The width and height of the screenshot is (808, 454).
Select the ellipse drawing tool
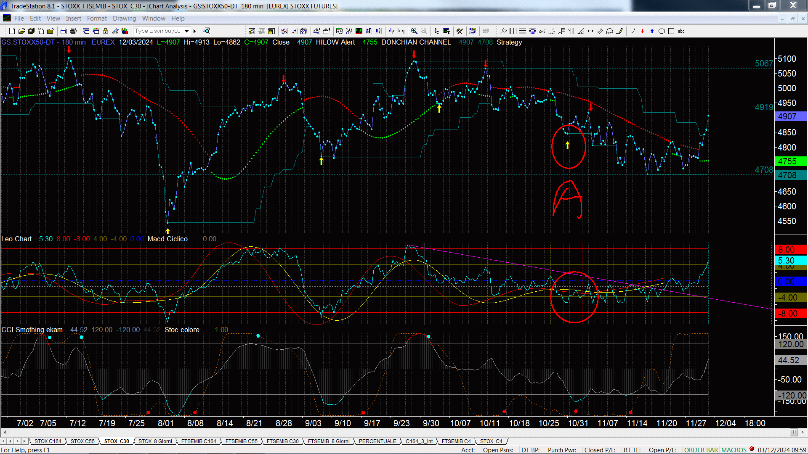[662, 31]
